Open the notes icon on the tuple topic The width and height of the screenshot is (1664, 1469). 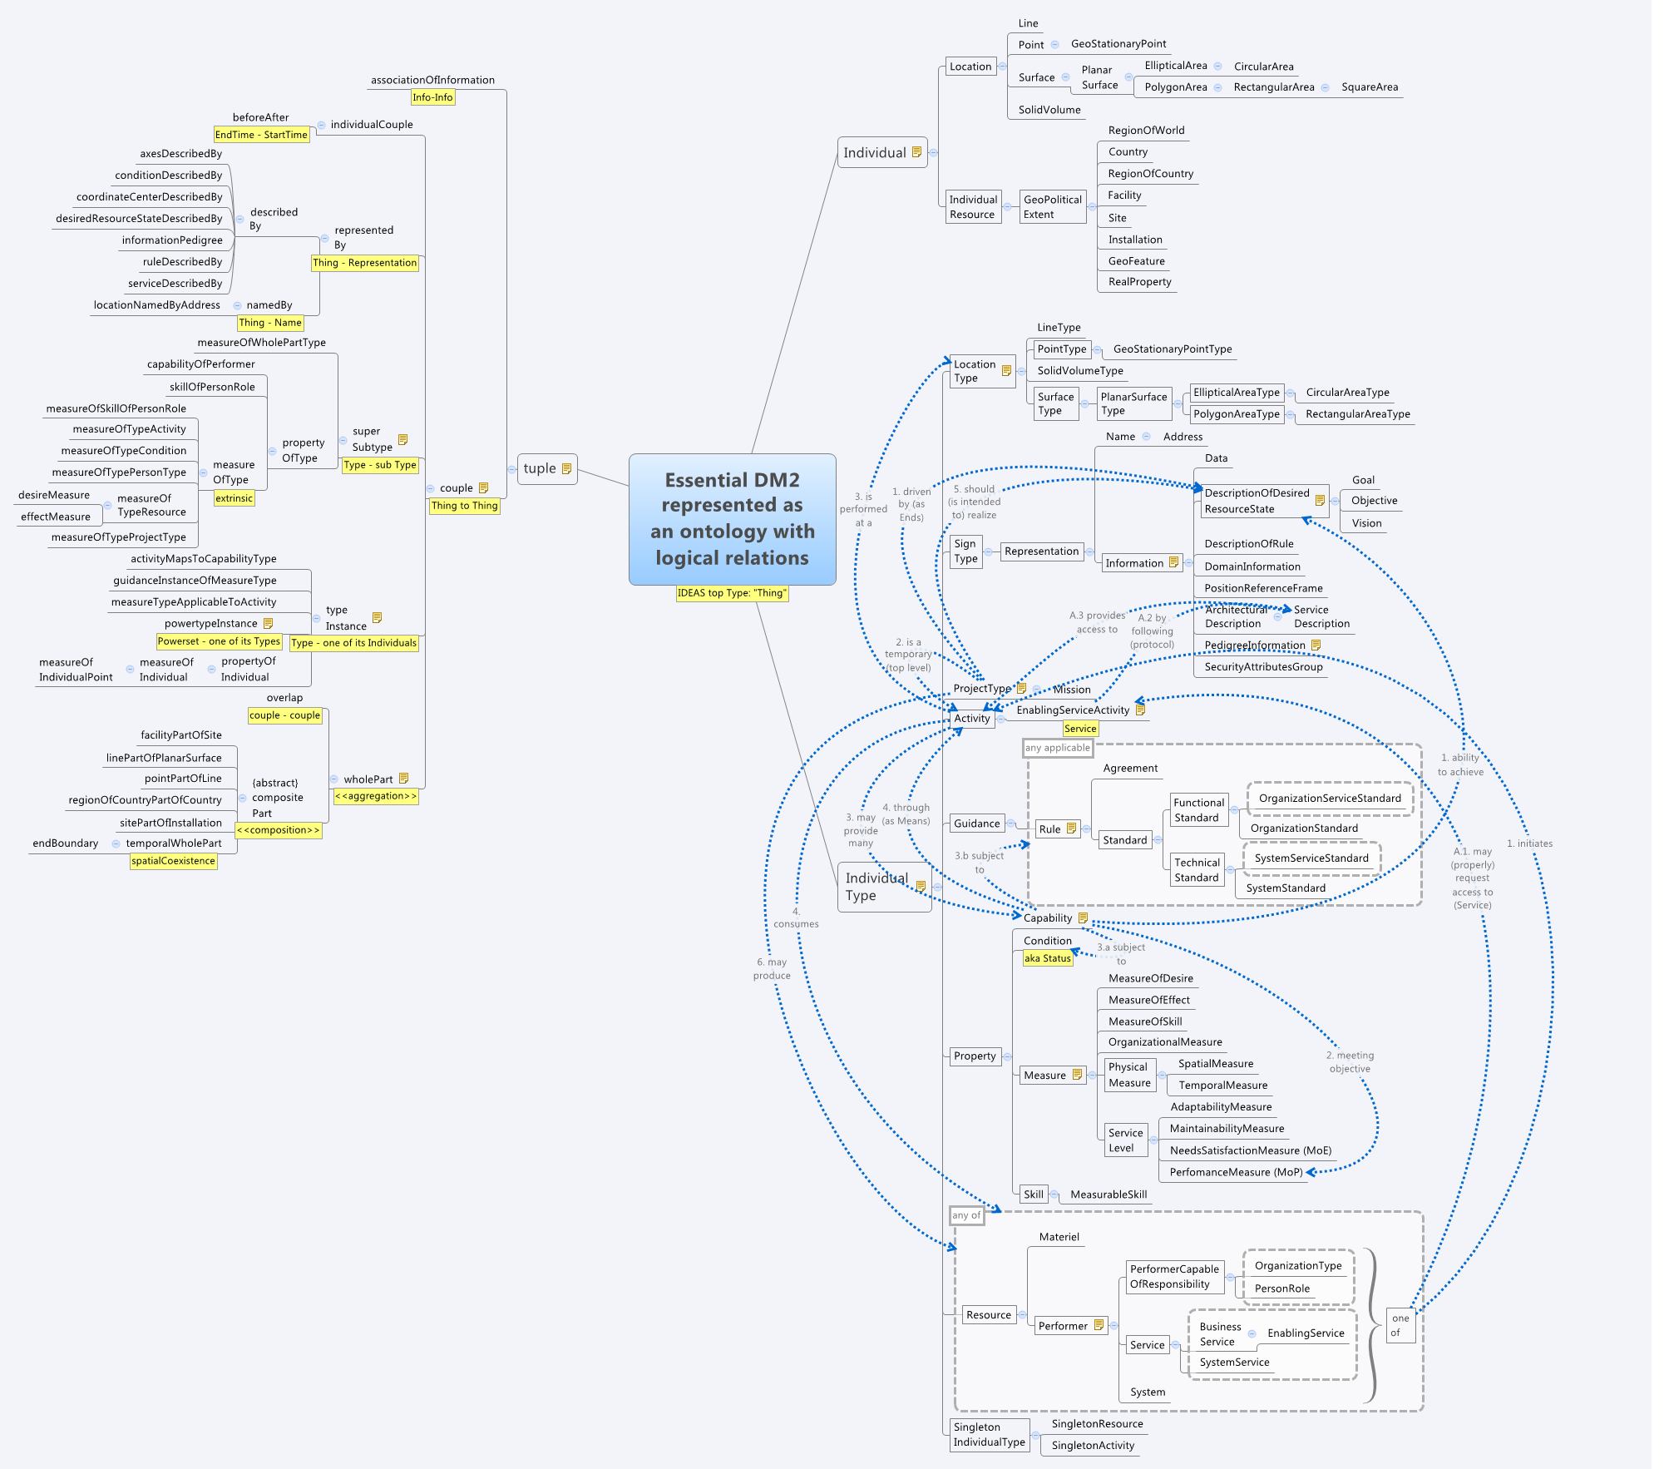(566, 468)
